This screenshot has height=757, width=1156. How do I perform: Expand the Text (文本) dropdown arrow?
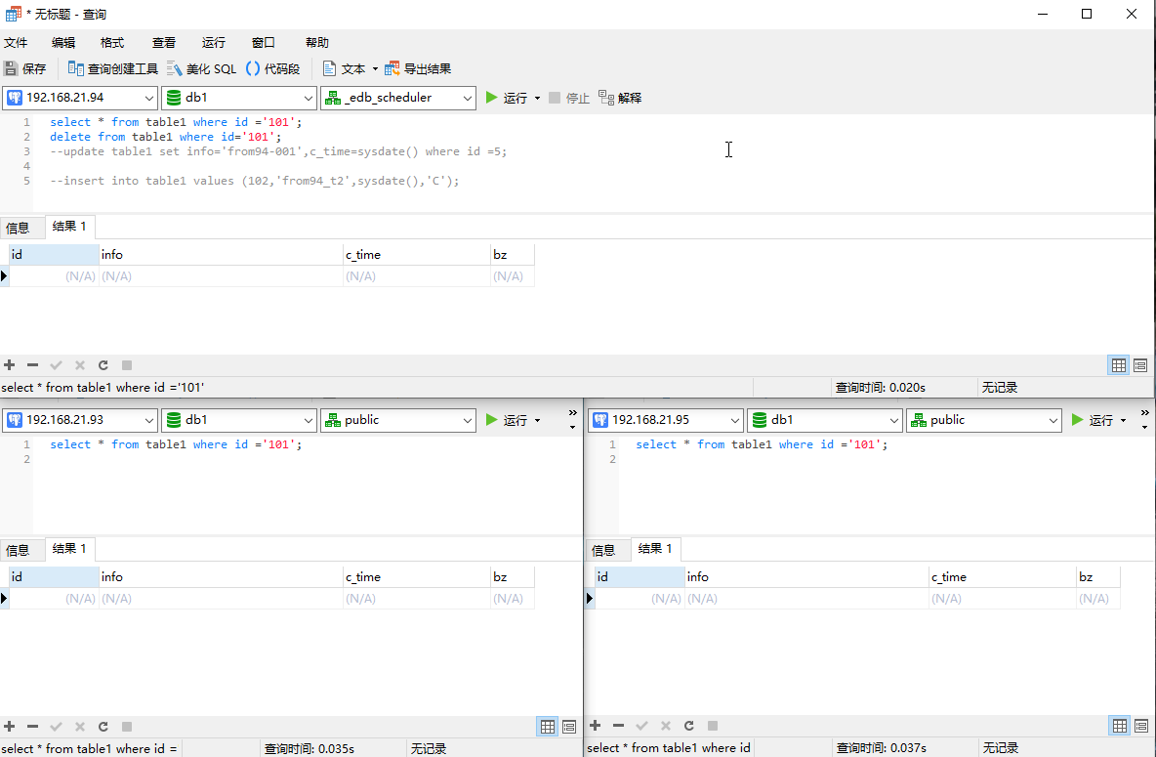click(x=375, y=69)
